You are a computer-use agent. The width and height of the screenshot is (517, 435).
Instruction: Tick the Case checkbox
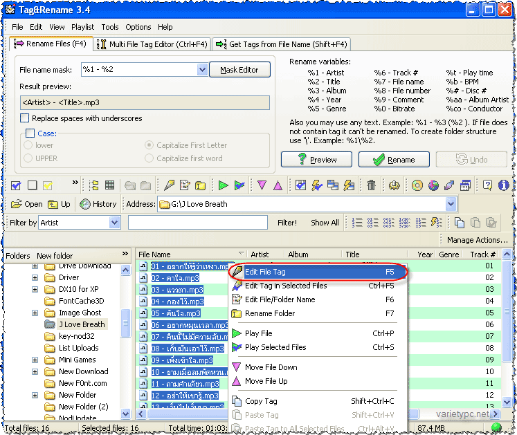[x=30, y=133]
